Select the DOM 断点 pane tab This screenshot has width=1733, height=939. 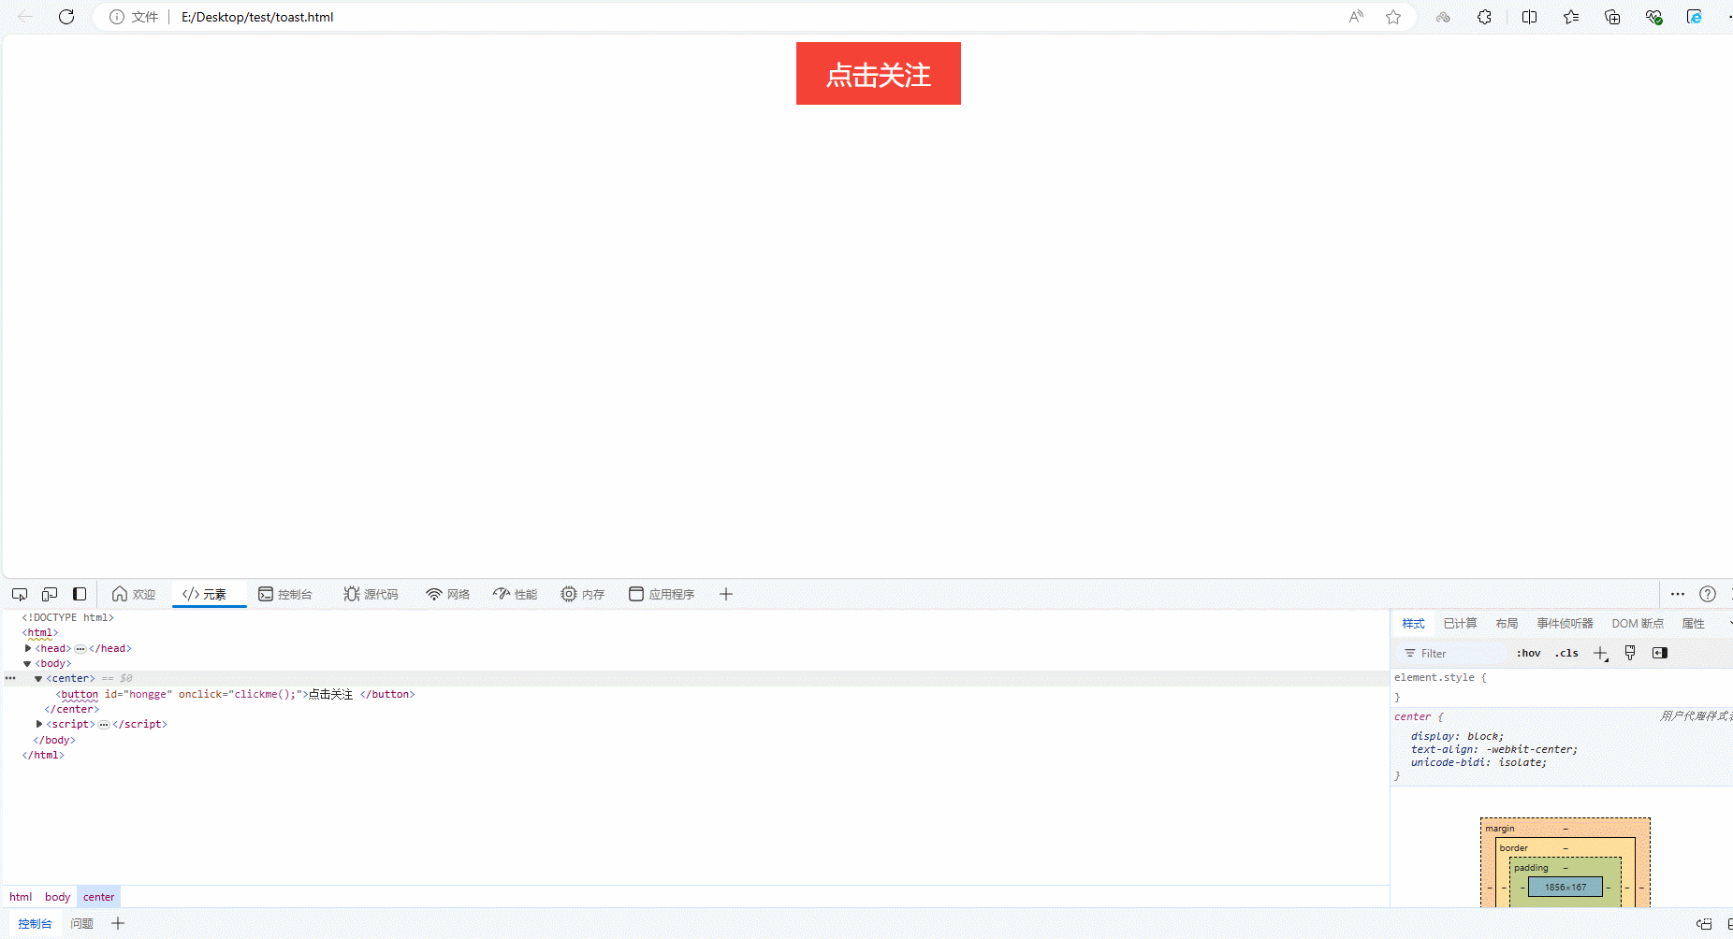coord(1638,624)
